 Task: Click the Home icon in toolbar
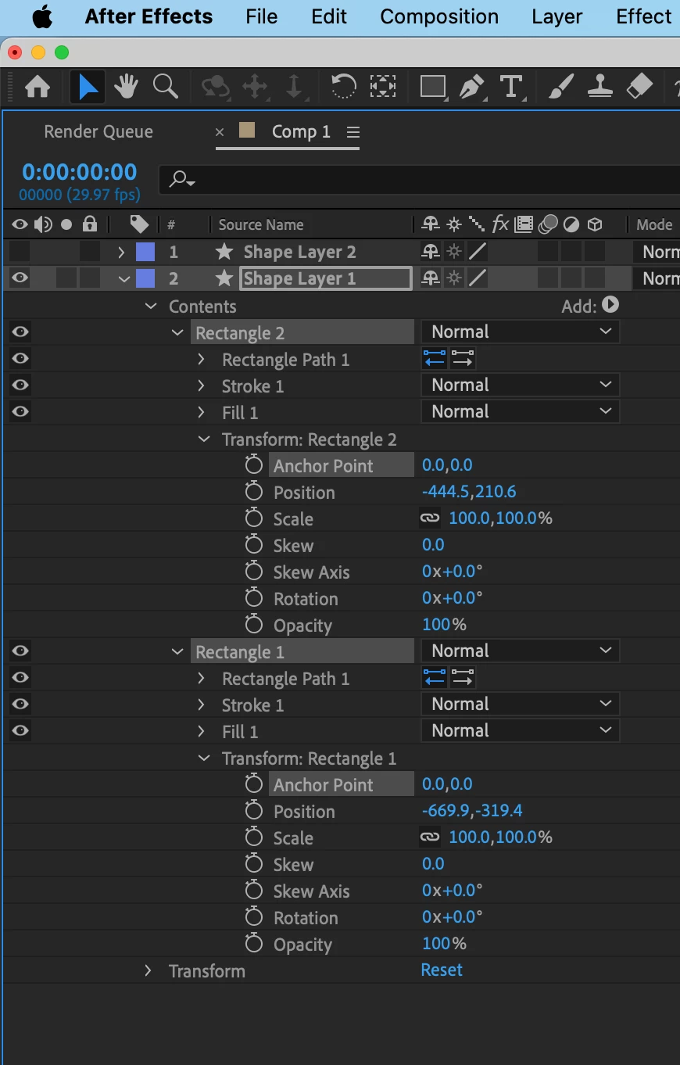38,87
